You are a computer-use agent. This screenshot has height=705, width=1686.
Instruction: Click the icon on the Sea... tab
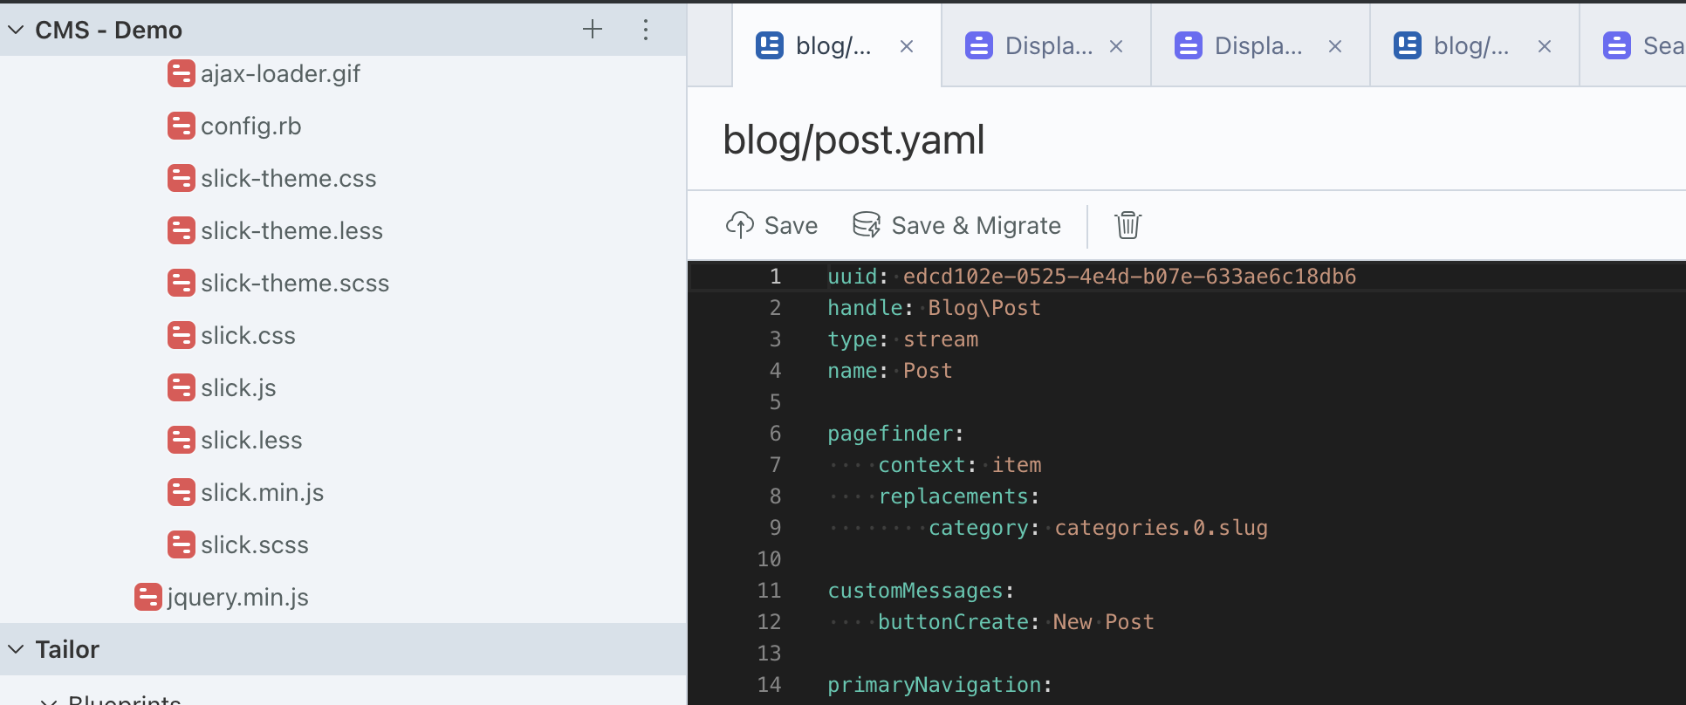click(1617, 45)
